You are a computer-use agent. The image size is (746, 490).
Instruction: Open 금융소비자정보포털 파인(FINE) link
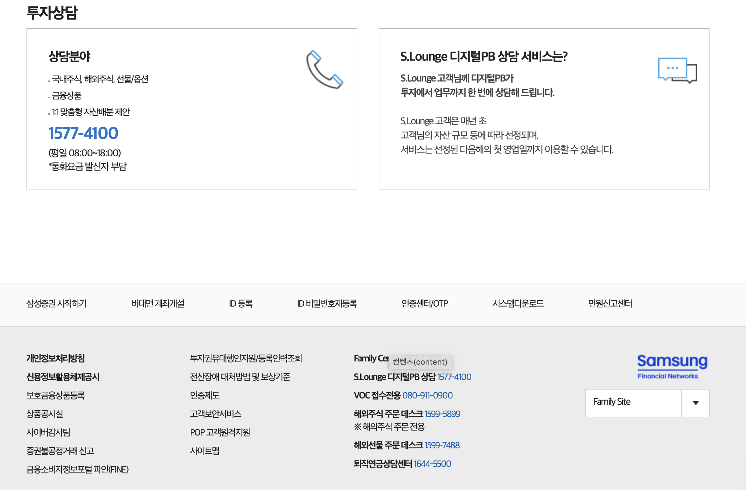78,470
